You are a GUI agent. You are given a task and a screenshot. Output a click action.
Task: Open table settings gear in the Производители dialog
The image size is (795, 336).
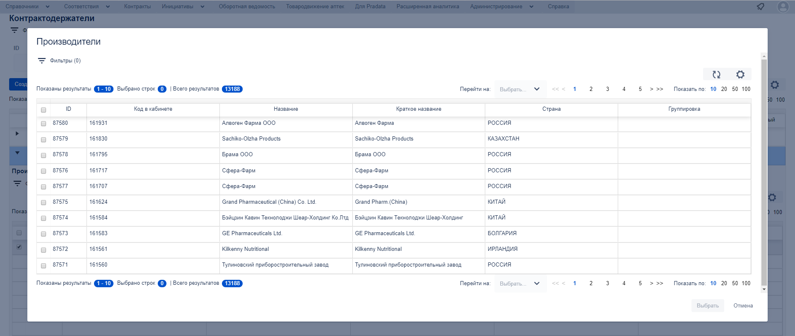tap(740, 74)
